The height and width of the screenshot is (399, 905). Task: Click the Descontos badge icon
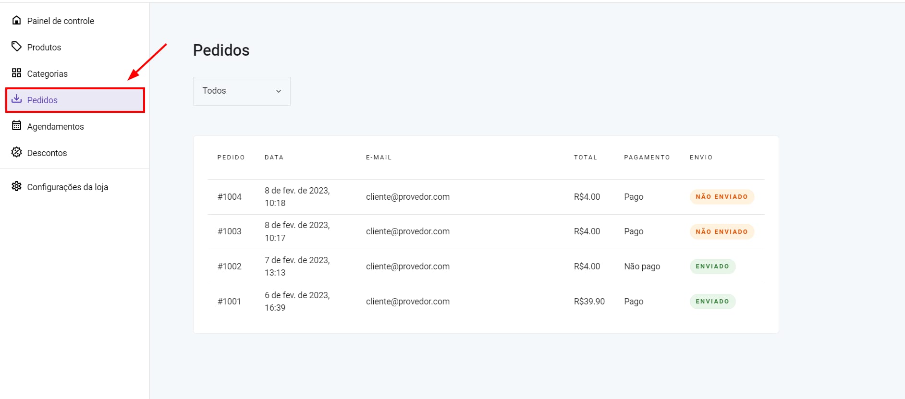point(17,152)
